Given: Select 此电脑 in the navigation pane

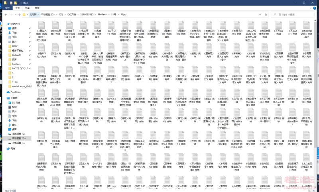Looking at the screenshot, I should tap(14, 98).
